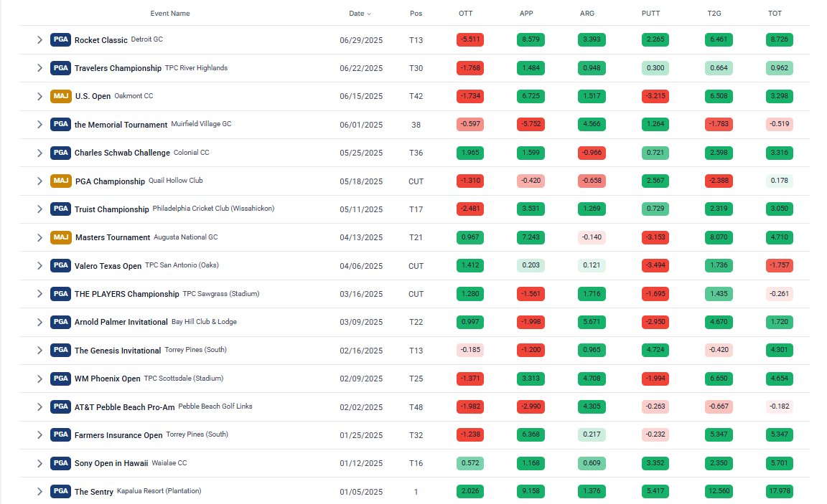Expand the U.S. Open row chevron

coord(39,96)
